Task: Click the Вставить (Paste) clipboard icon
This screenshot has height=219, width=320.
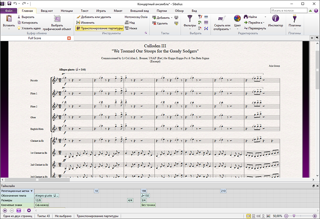Action: pyautogui.click(x=9, y=18)
